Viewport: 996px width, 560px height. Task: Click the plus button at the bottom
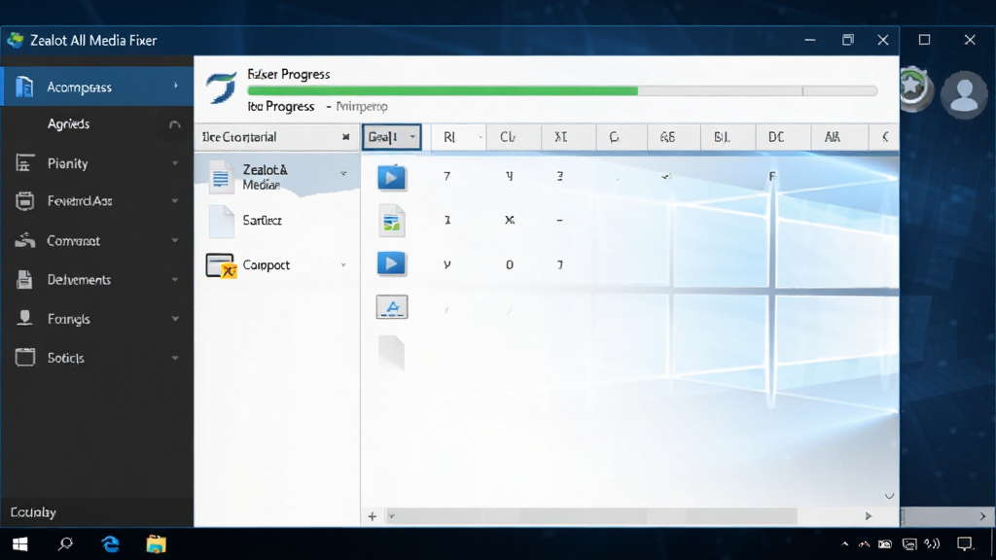[373, 516]
